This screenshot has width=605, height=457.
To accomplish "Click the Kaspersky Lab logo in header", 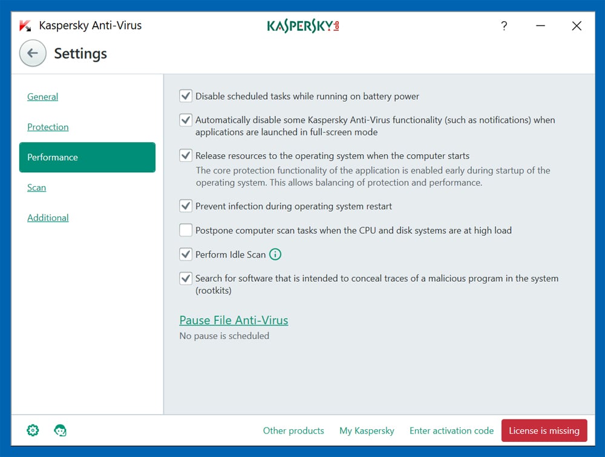I will (303, 26).
